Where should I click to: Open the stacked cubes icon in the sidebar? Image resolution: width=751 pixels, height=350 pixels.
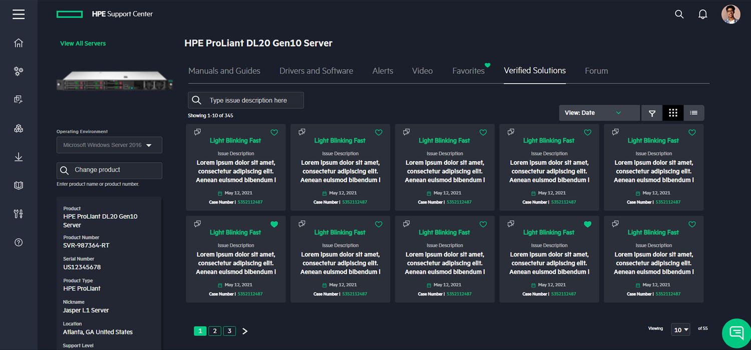point(19,129)
